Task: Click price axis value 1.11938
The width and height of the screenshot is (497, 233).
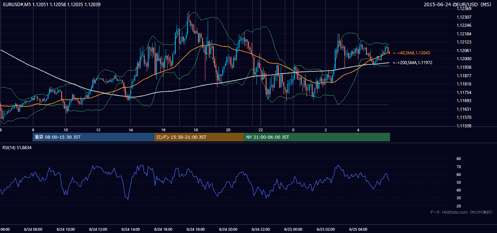Action: pyautogui.click(x=464, y=67)
